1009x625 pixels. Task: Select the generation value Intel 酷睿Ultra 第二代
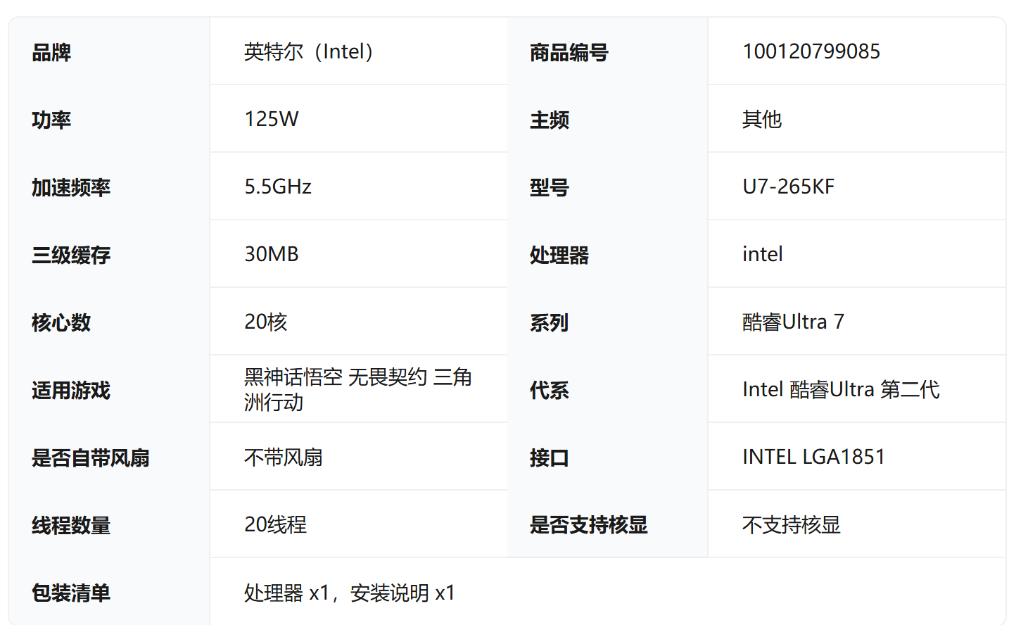[x=841, y=390]
